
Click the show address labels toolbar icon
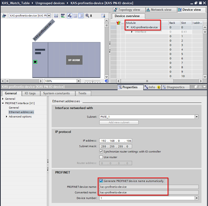pyautogui.click(x=56, y=16)
